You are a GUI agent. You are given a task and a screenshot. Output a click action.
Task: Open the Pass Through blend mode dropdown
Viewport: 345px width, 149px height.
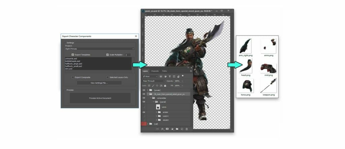pos(154,81)
